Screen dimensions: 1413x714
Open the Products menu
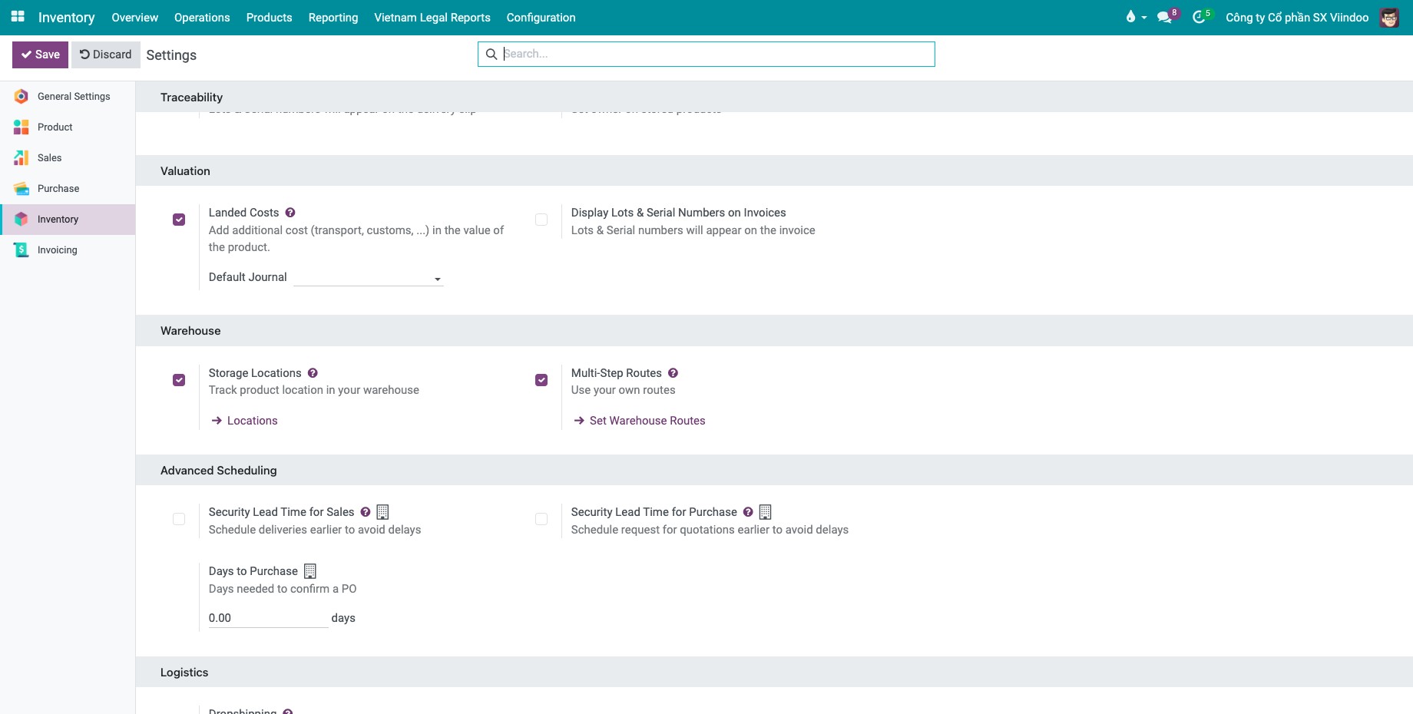(x=269, y=18)
